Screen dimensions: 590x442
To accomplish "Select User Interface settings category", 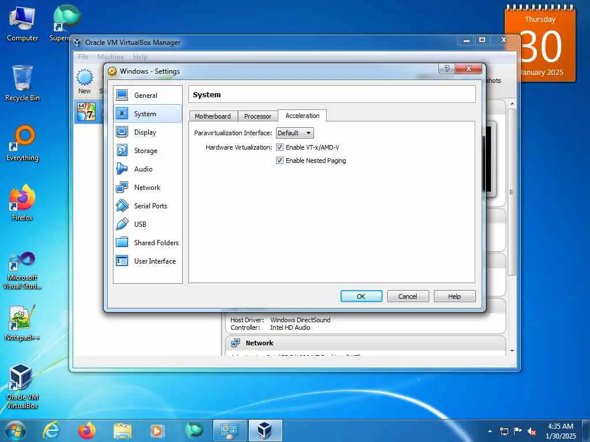I will pyautogui.click(x=147, y=261).
